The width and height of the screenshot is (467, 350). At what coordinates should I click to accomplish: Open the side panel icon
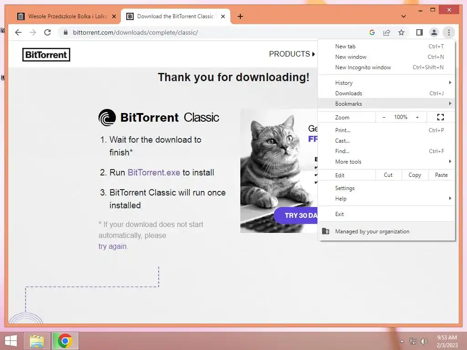click(x=420, y=32)
